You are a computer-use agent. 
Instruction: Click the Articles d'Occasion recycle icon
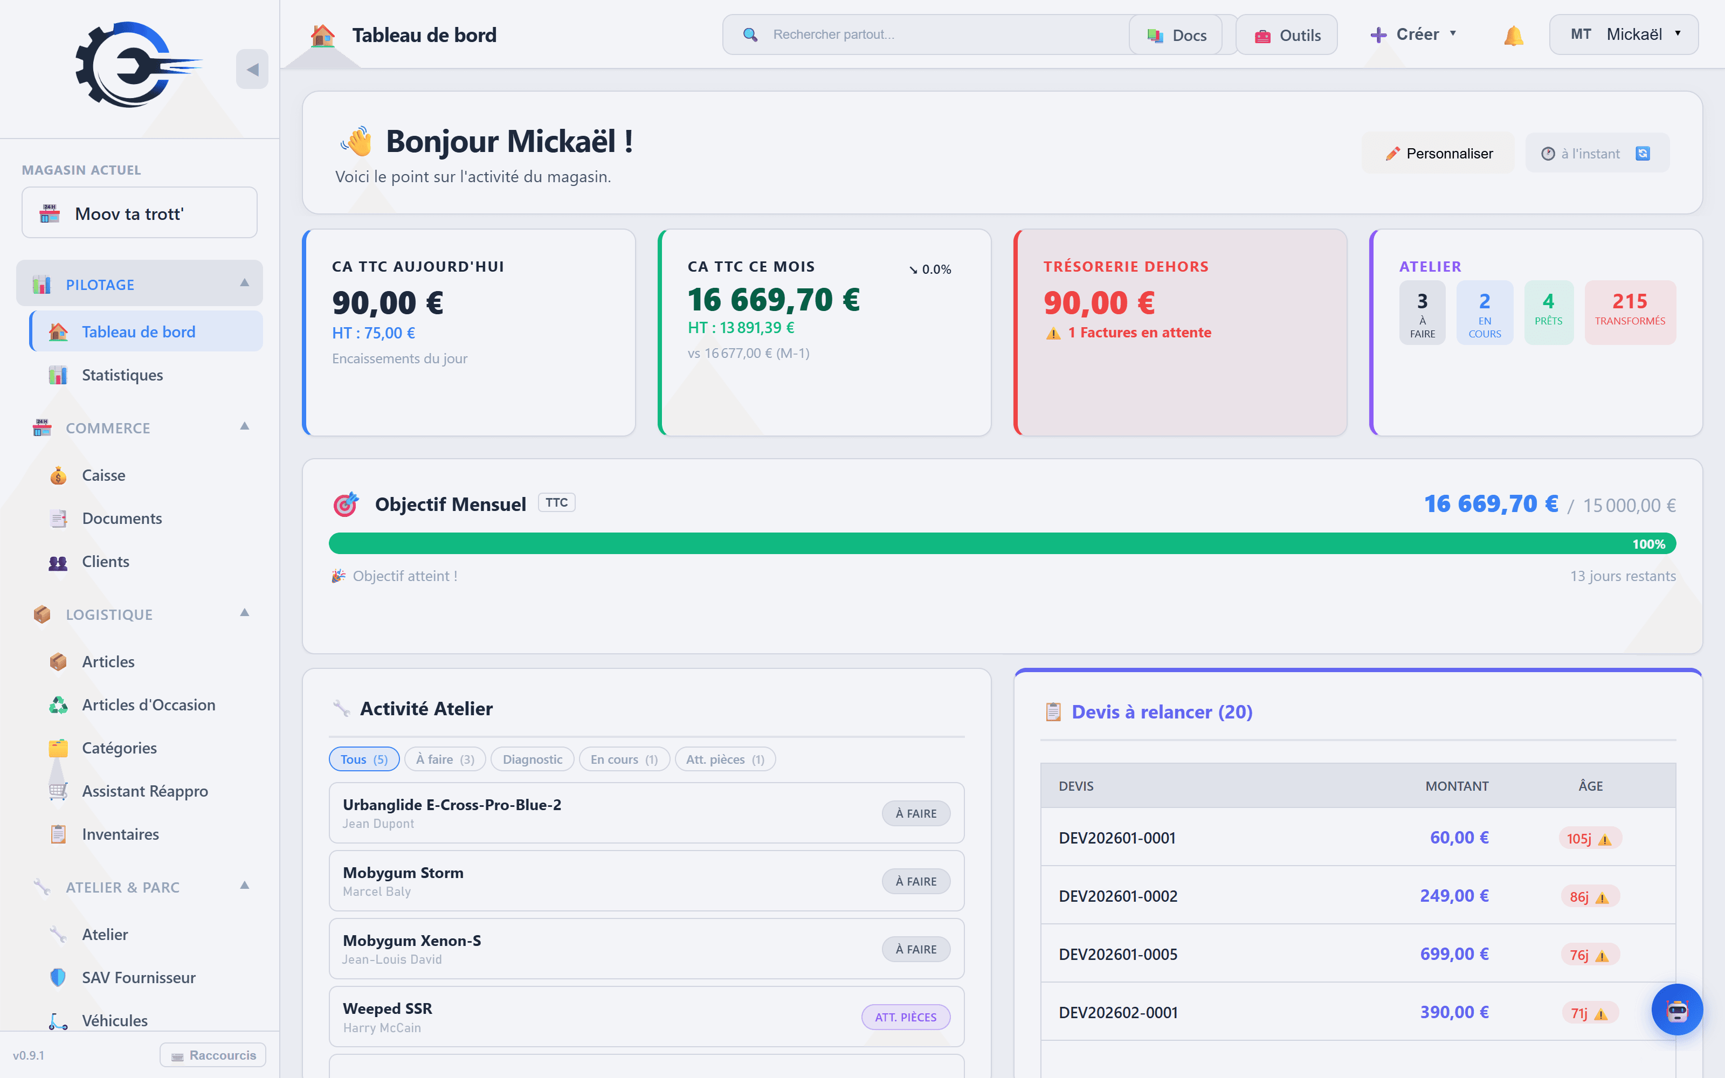[x=58, y=705]
